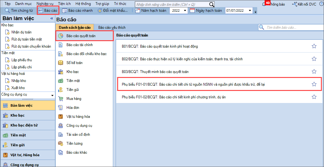324x167 pixels.
Task: Select Kho bạc điện tử navigation module
Action: [28, 125]
